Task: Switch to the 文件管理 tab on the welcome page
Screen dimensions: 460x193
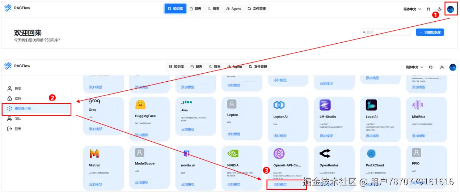Action: click(257, 9)
